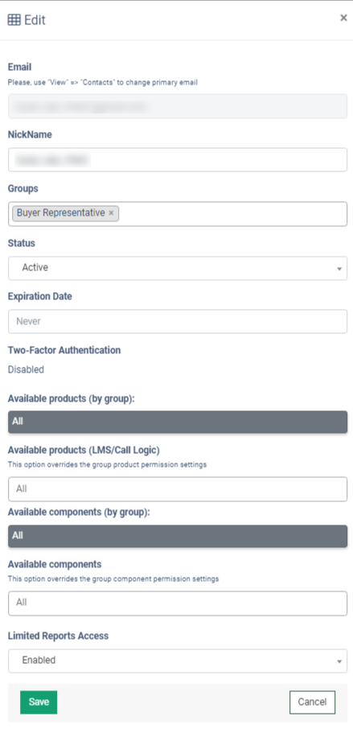Click into the NickName text field

[178, 159]
